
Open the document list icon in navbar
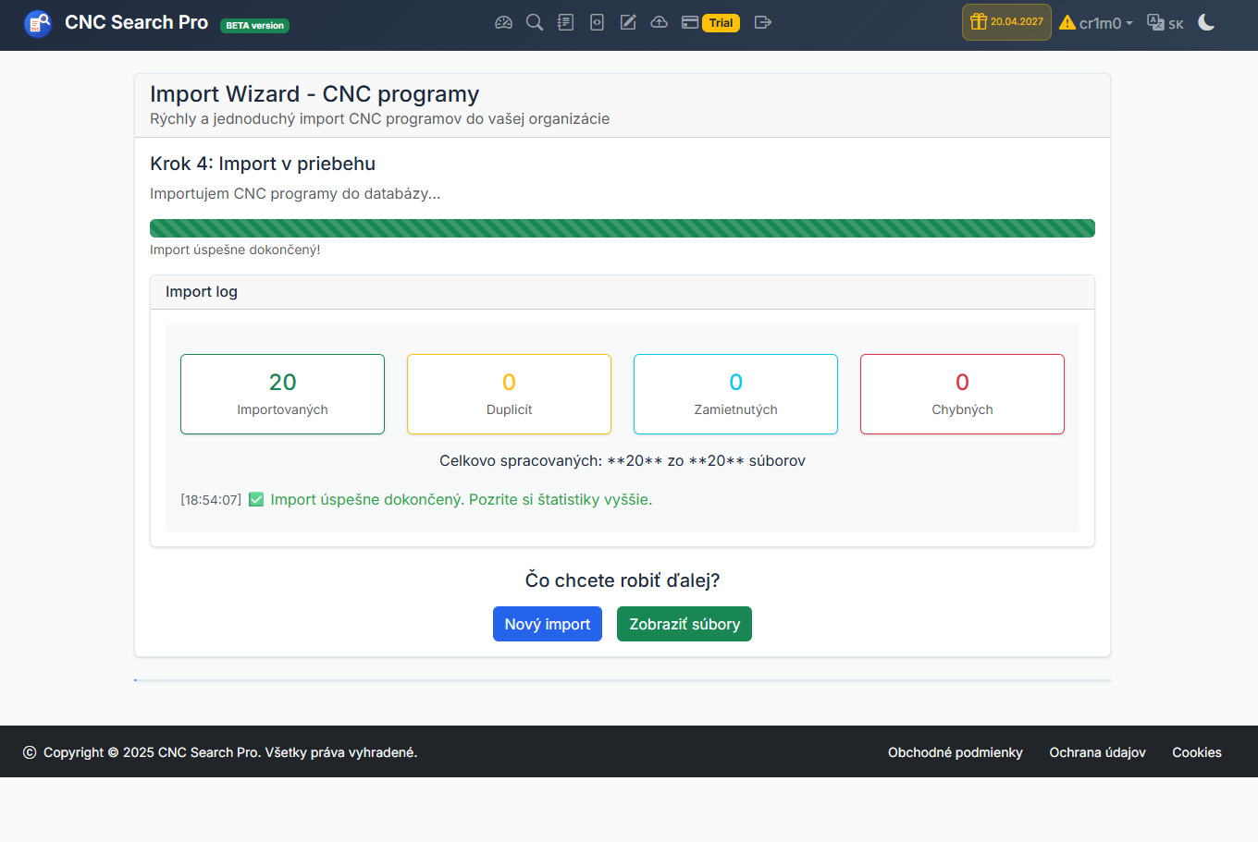pos(565,22)
